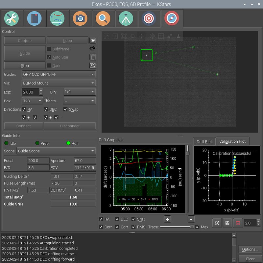
Task: Click the cone-shaped icon in the image toolbar
Action: coord(178,36)
